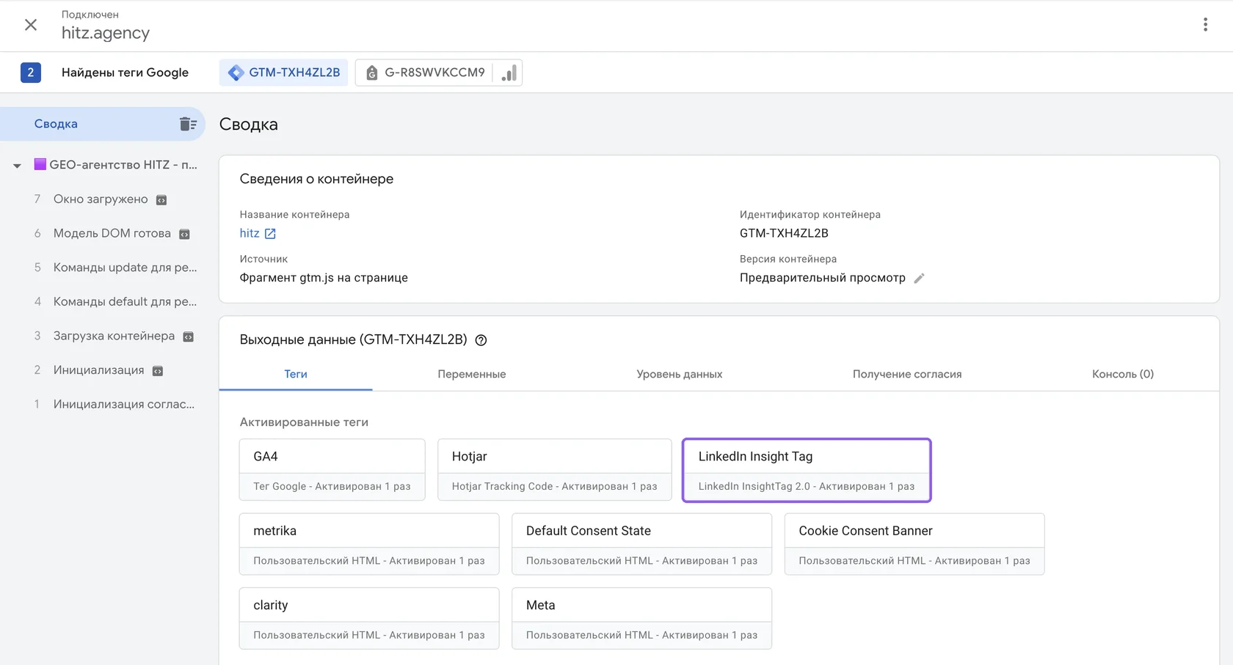Viewport: 1233px width, 665px height.
Task: Open help icon next to Выходные данные
Action: [x=481, y=340]
